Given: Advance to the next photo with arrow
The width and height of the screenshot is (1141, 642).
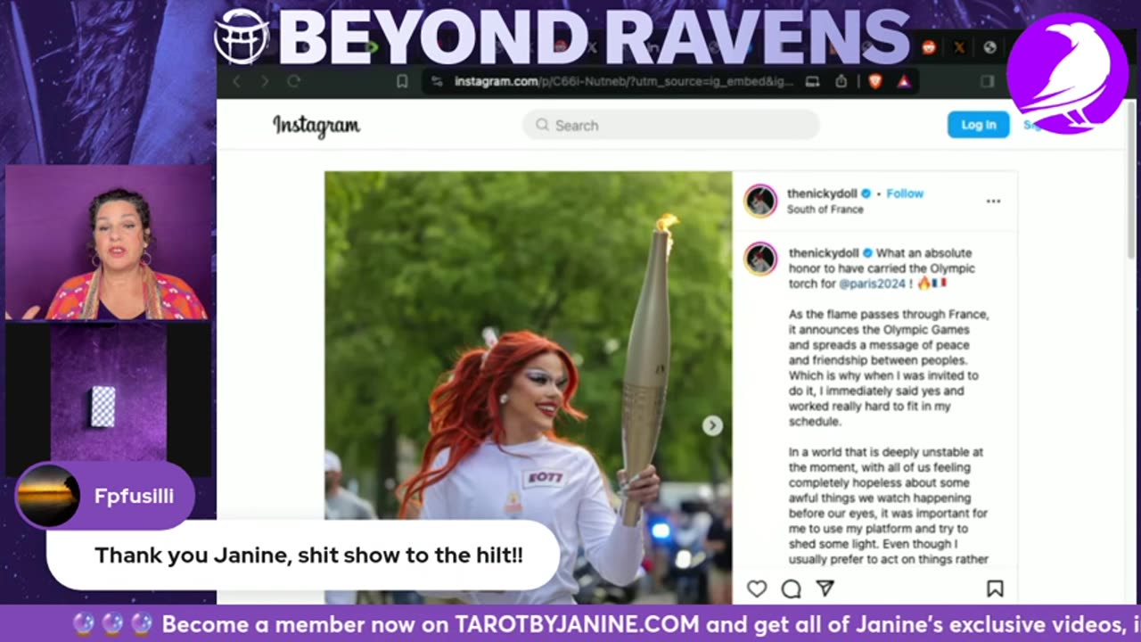Looking at the screenshot, I should coord(711,425).
